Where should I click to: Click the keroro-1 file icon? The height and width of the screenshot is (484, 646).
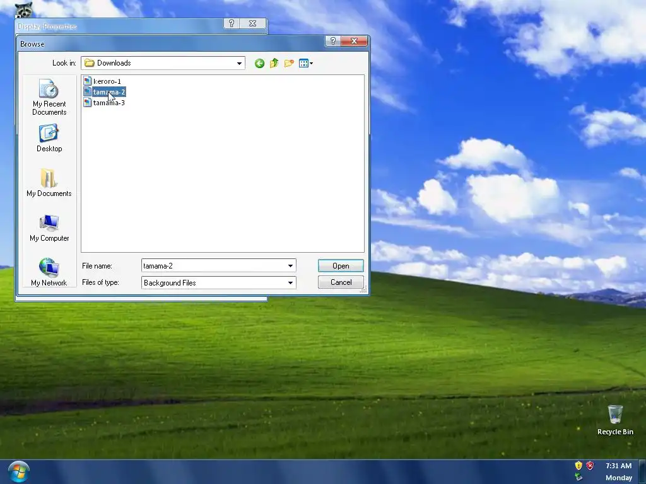[87, 81]
